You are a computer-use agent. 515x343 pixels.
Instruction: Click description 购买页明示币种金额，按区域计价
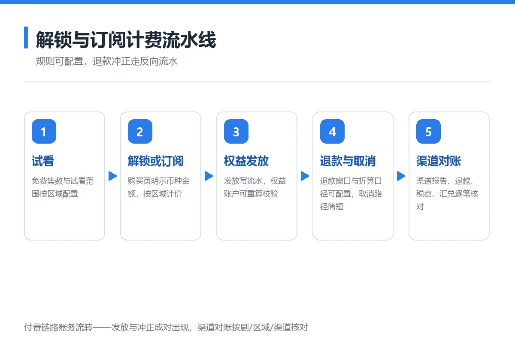point(159,187)
